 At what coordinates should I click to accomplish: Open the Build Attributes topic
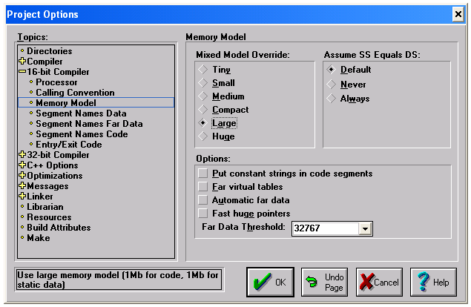pyautogui.click(x=59, y=228)
